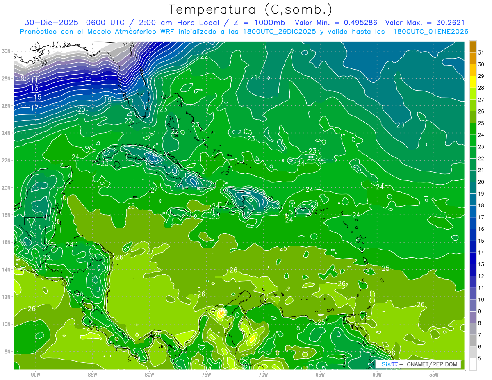Click the "21" contour label on the map
The width and height of the screenshot is (492, 380).
pos(254,78)
